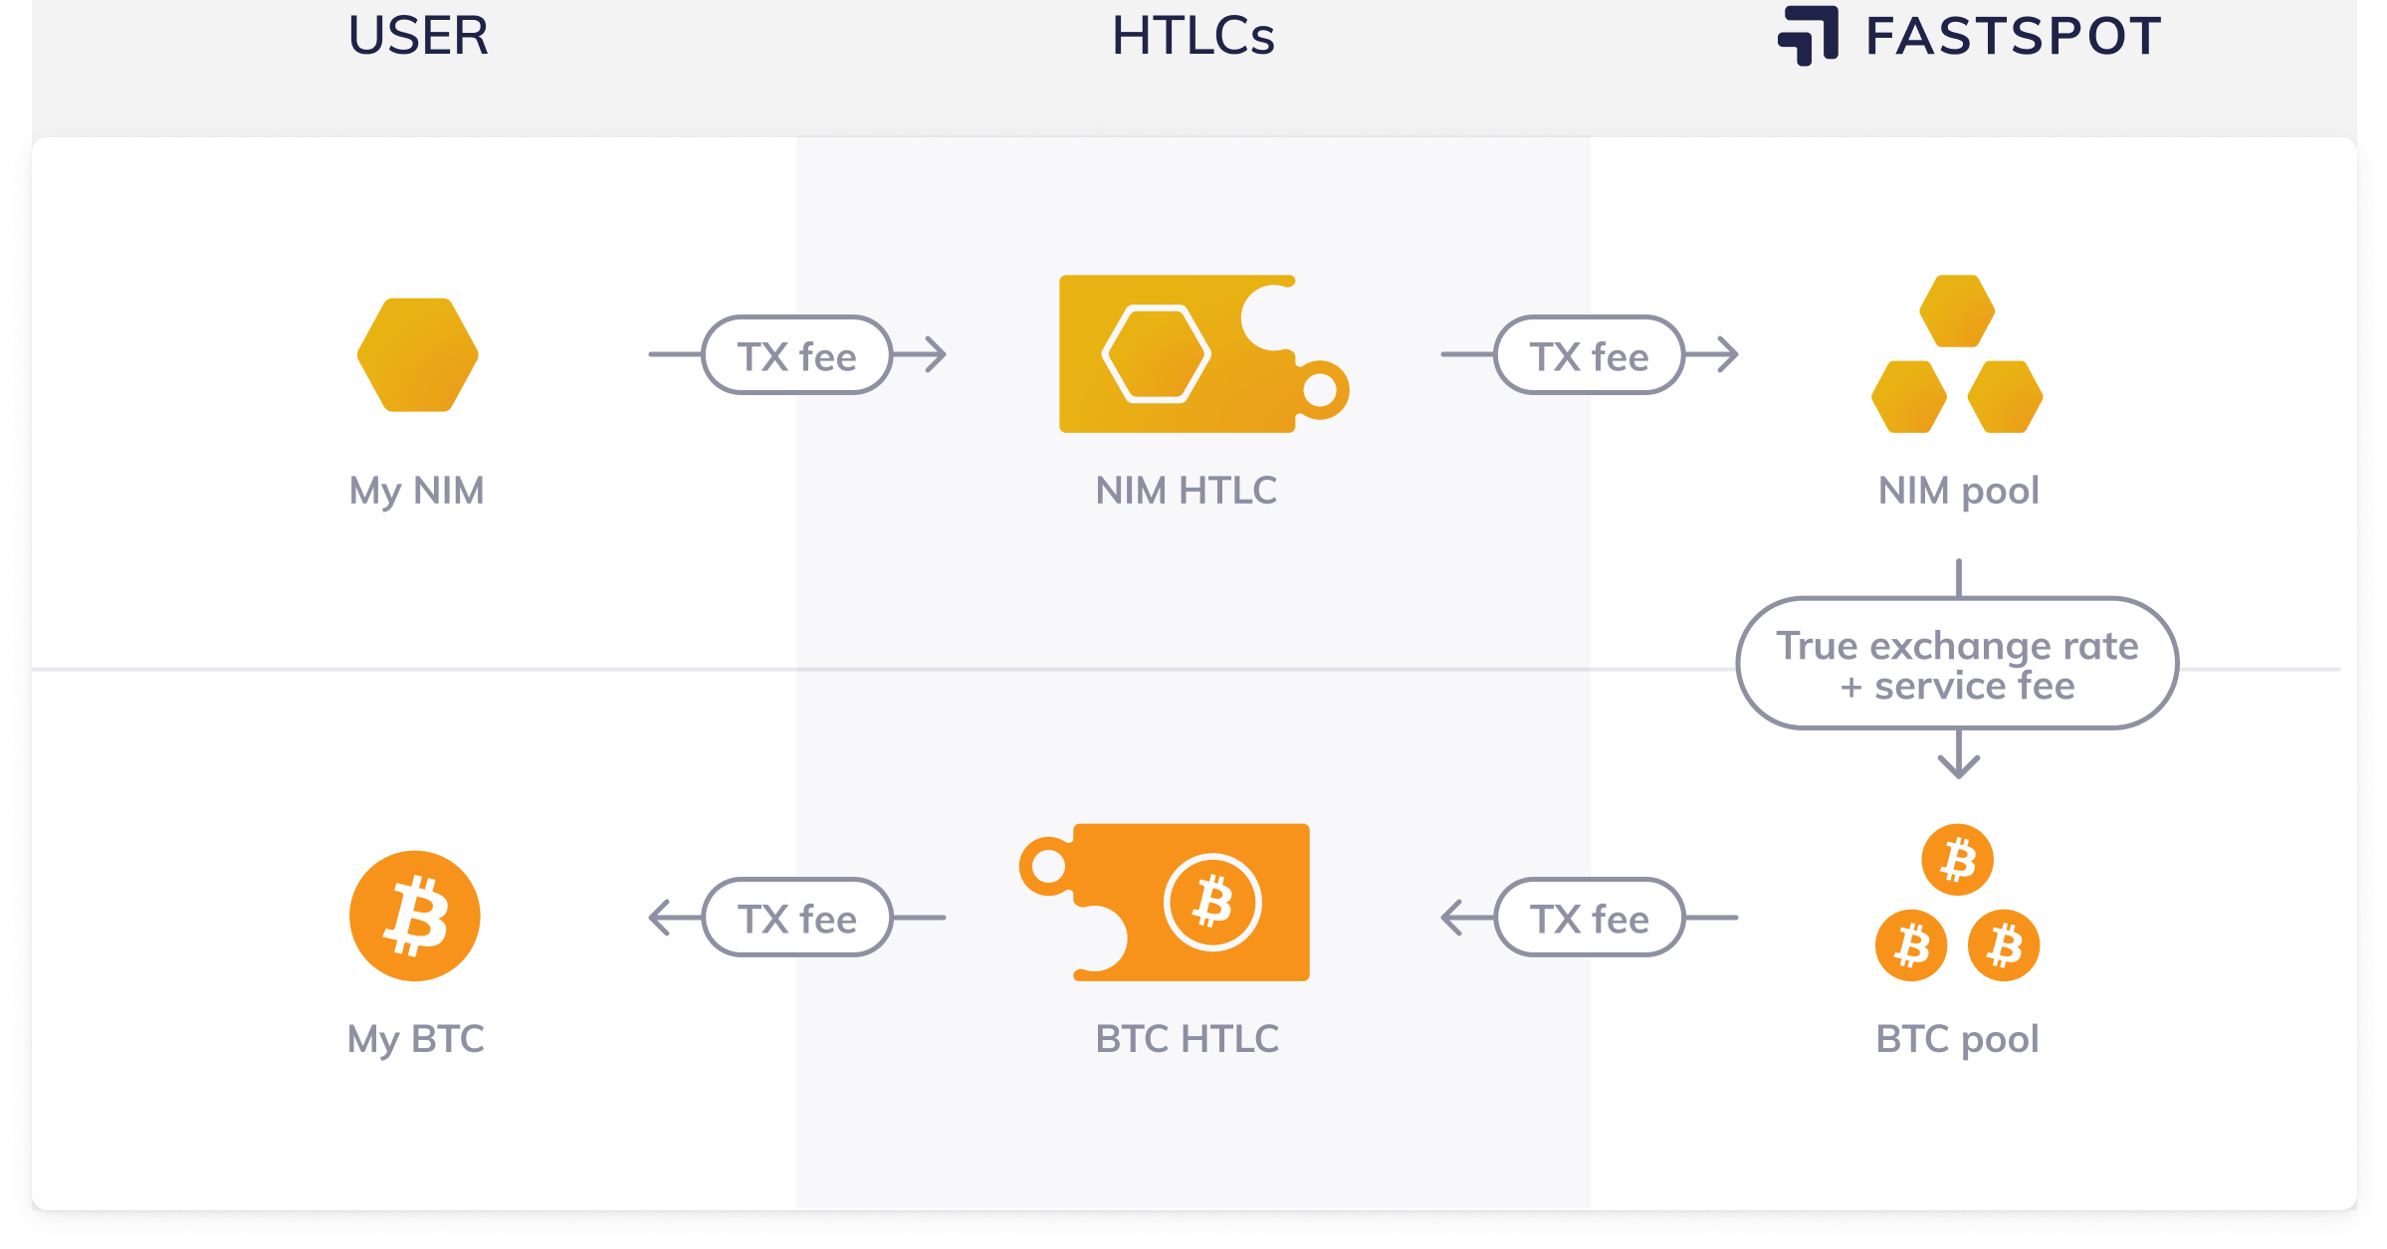
Task: Click the My NIM label
Action: point(416,491)
